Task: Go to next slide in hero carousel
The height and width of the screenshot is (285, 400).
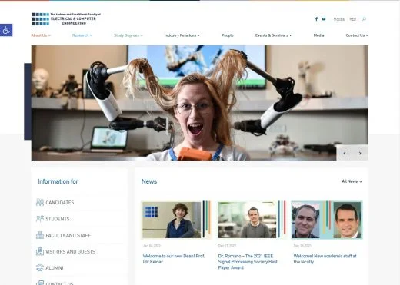Action: [360, 153]
